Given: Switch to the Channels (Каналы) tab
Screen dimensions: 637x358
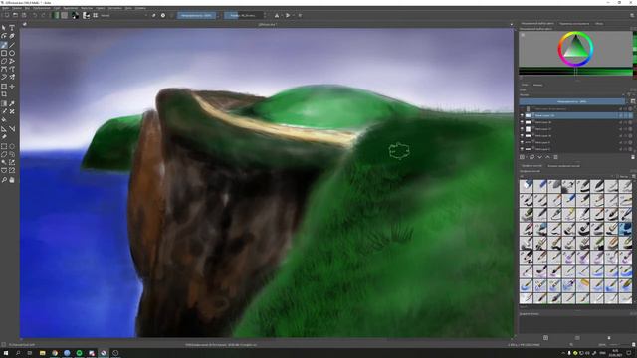Looking at the screenshot, I should point(537,85).
